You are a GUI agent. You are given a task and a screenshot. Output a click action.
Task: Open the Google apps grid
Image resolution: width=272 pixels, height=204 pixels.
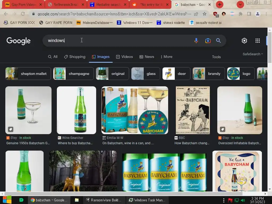point(258,41)
